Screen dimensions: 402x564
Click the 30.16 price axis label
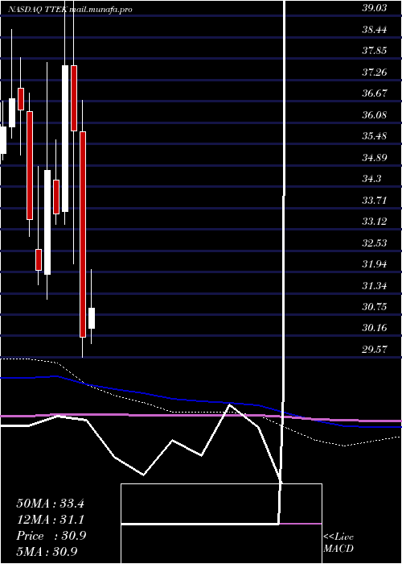click(x=375, y=328)
